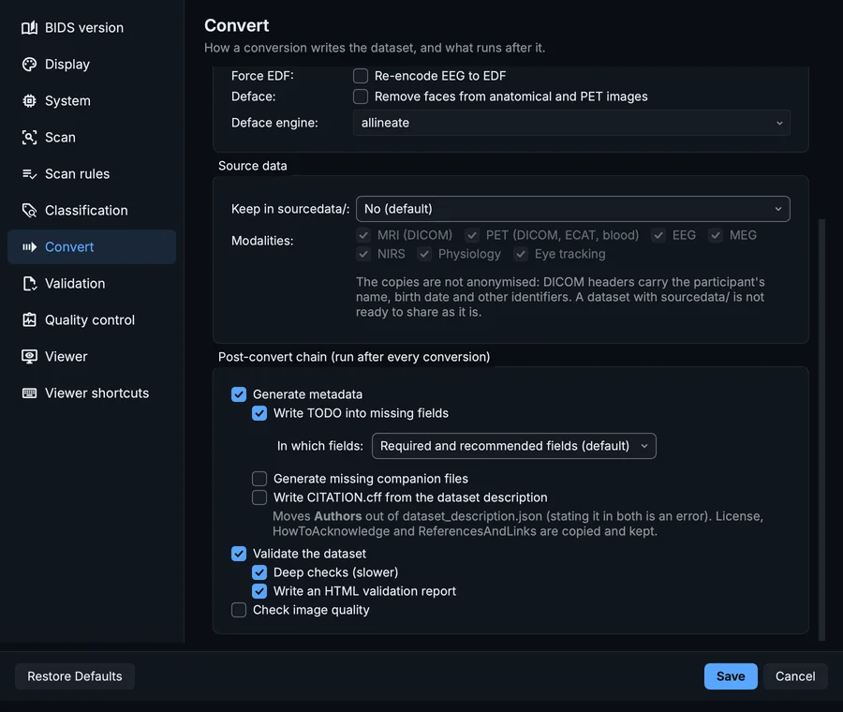Screen dimensions: 843x712
Task: Click Restore Defaults
Action: (x=75, y=676)
